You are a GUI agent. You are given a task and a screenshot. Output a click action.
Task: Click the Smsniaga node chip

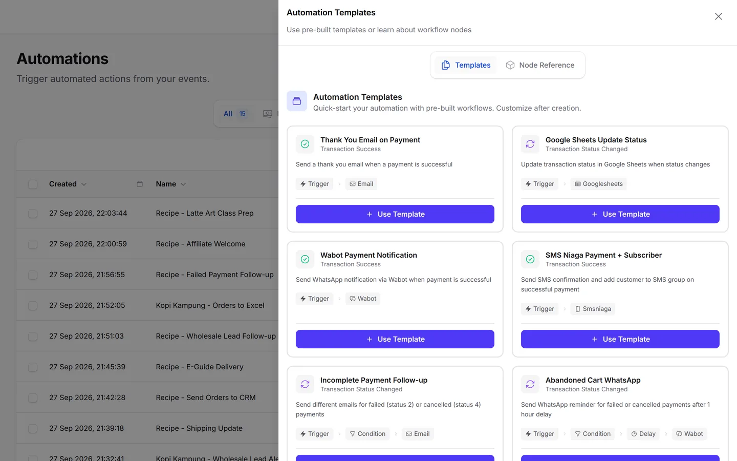tap(593, 309)
